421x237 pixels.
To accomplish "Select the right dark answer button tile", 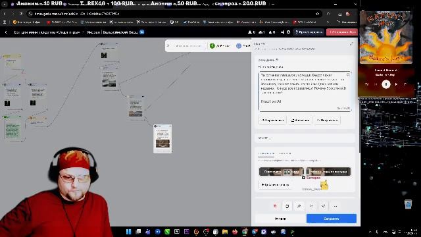I will (328, 172).
